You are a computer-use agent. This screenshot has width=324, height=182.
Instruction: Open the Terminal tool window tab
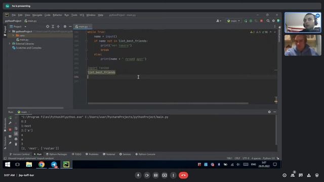109,154
